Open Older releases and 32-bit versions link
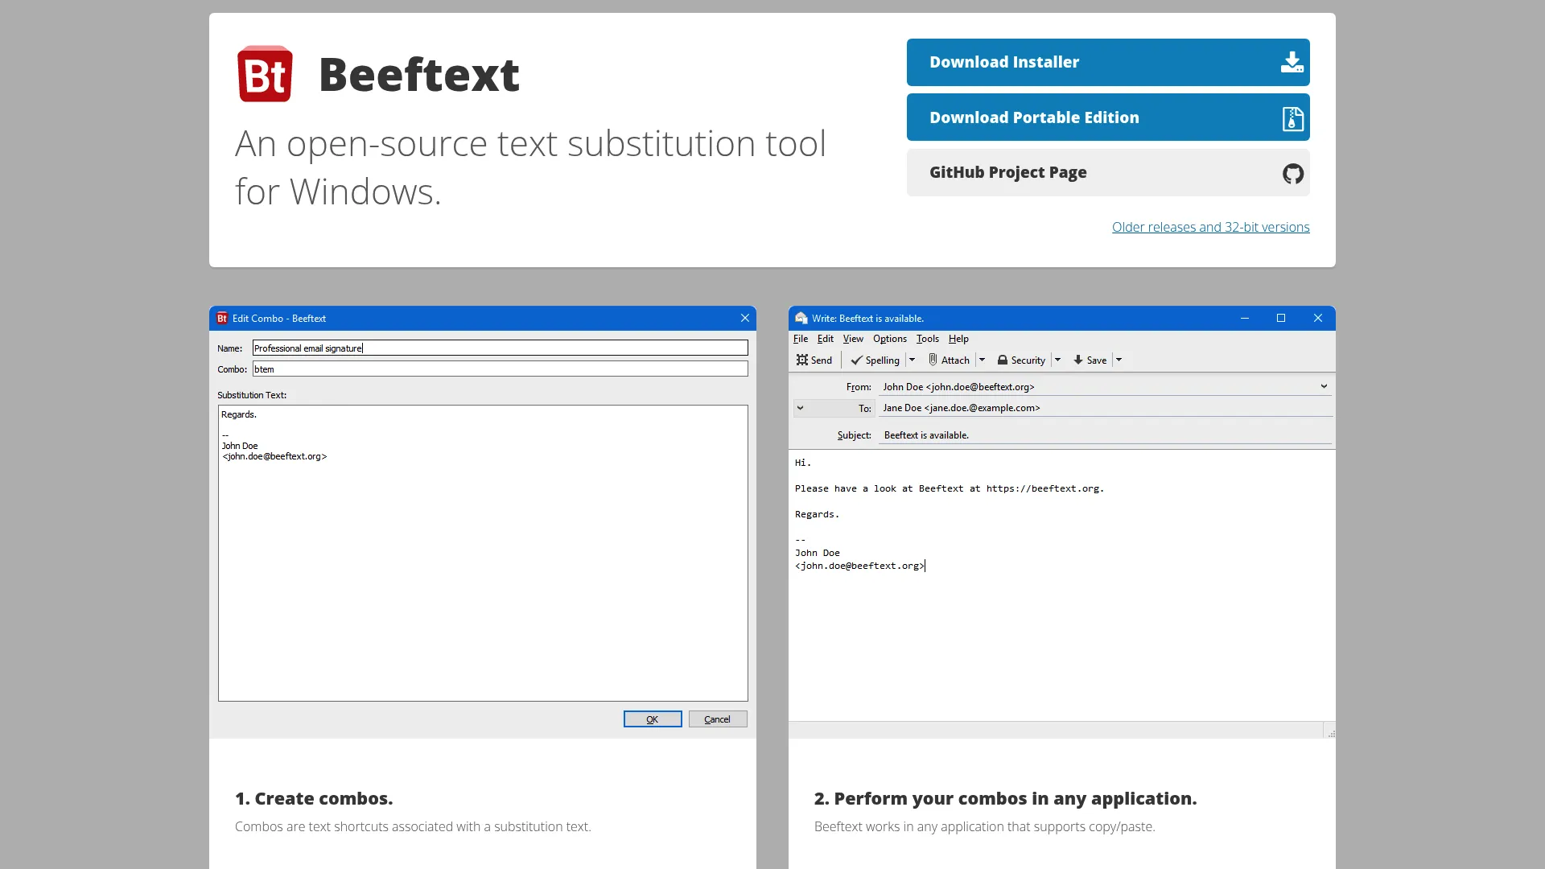1545x869 pixels. 1210,227
